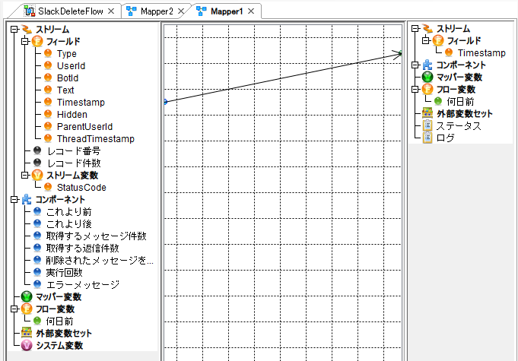Select the レコード番号 label
Viewport: 518px width, 361px height.
coord(74,150)
